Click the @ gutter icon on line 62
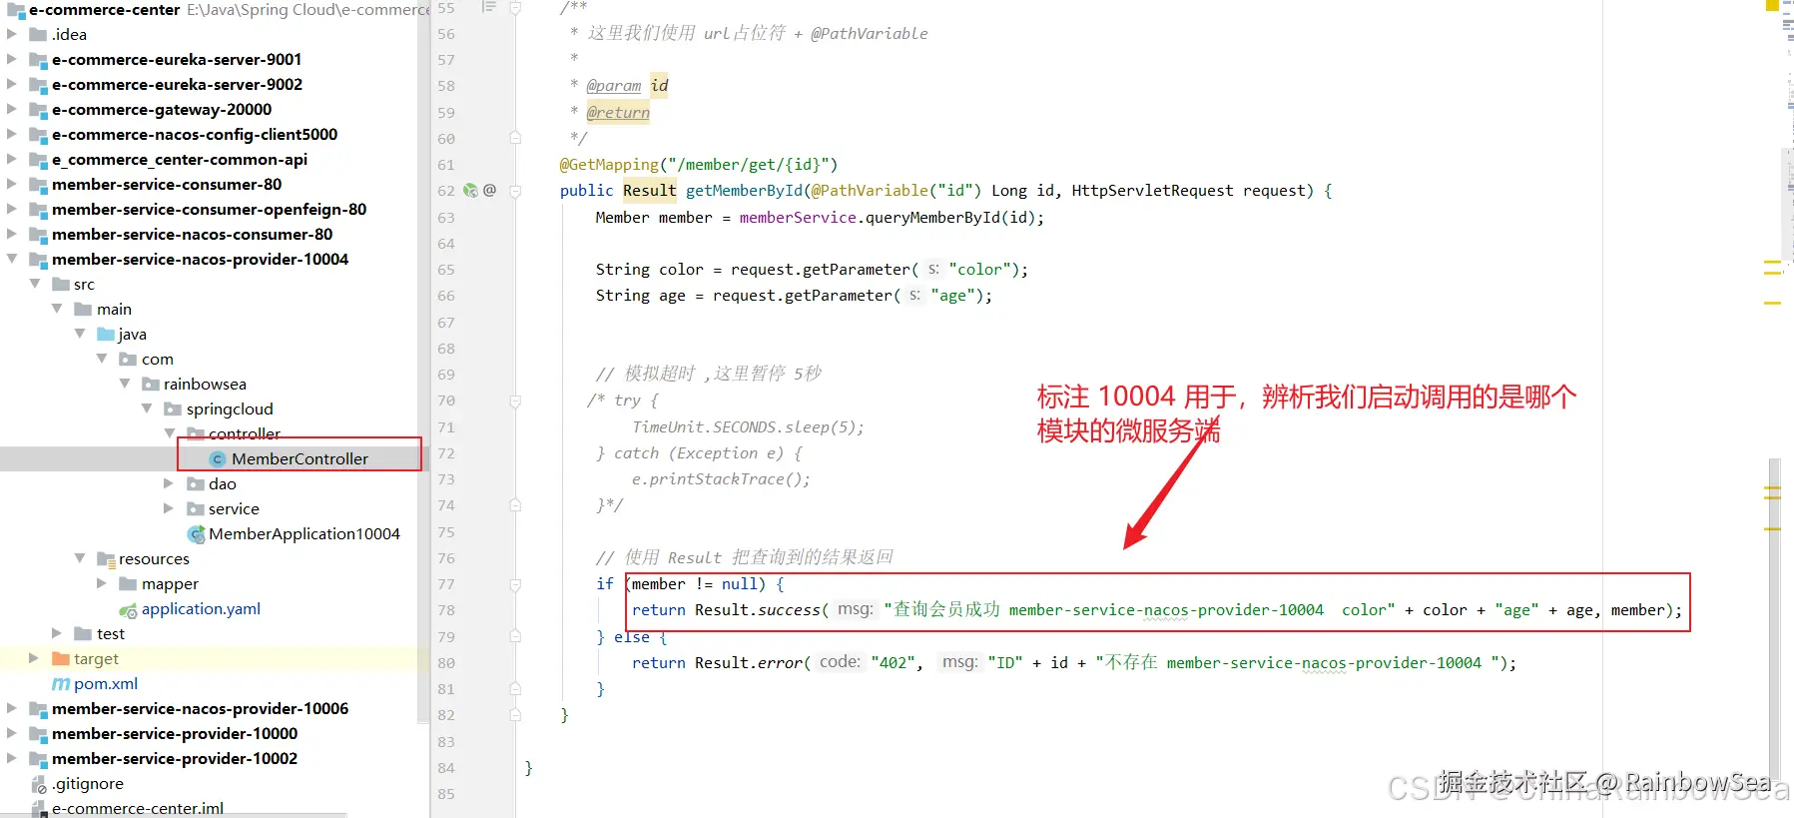 tap(489, 190)
